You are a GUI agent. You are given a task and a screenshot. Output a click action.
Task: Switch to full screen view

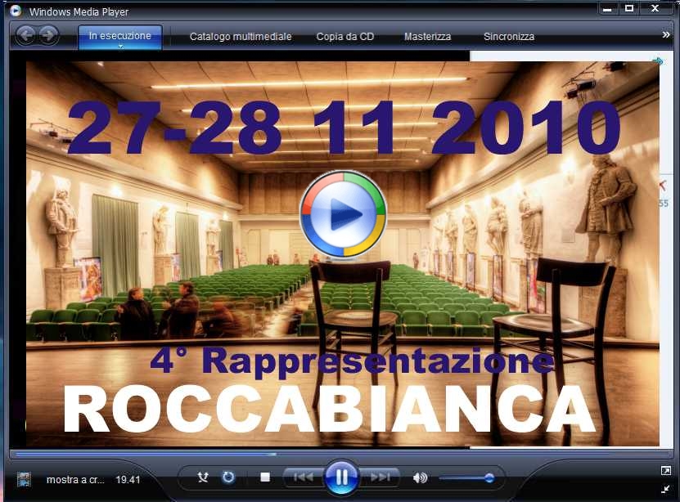[x=665, y=470]
